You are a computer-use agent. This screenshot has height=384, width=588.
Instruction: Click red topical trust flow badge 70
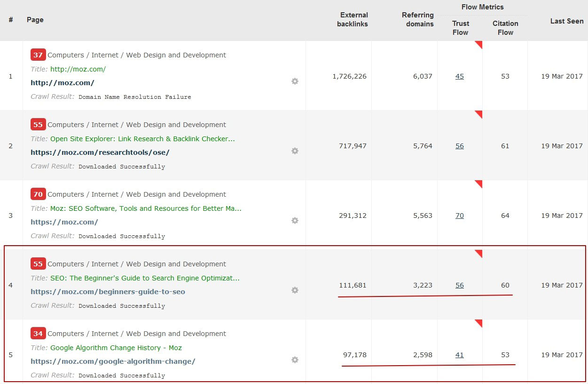pos(38,194)
